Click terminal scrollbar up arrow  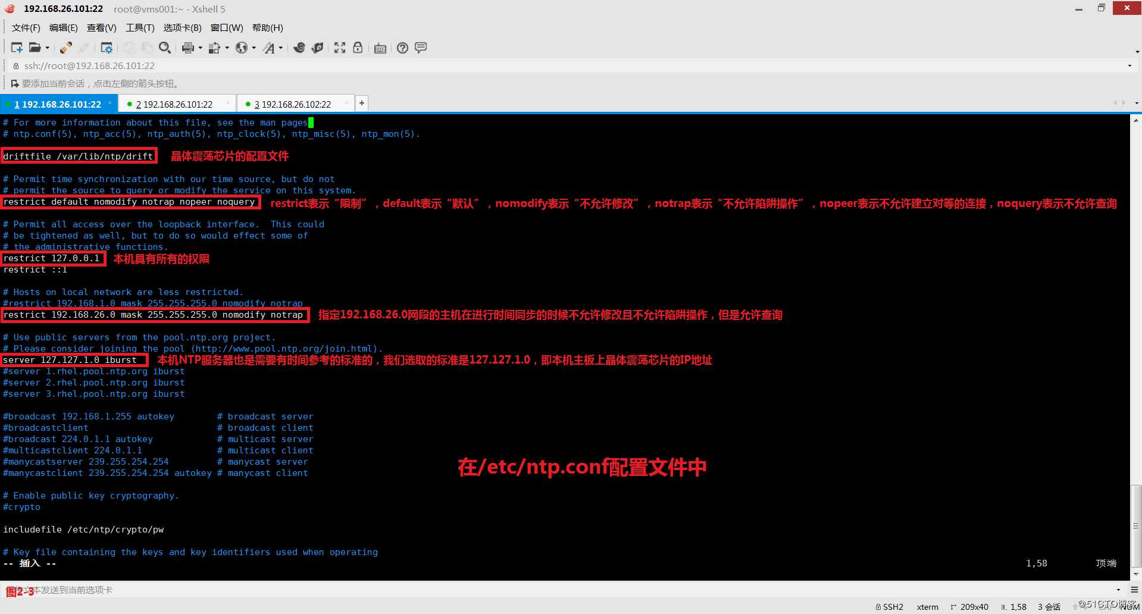pos(1136,120)
